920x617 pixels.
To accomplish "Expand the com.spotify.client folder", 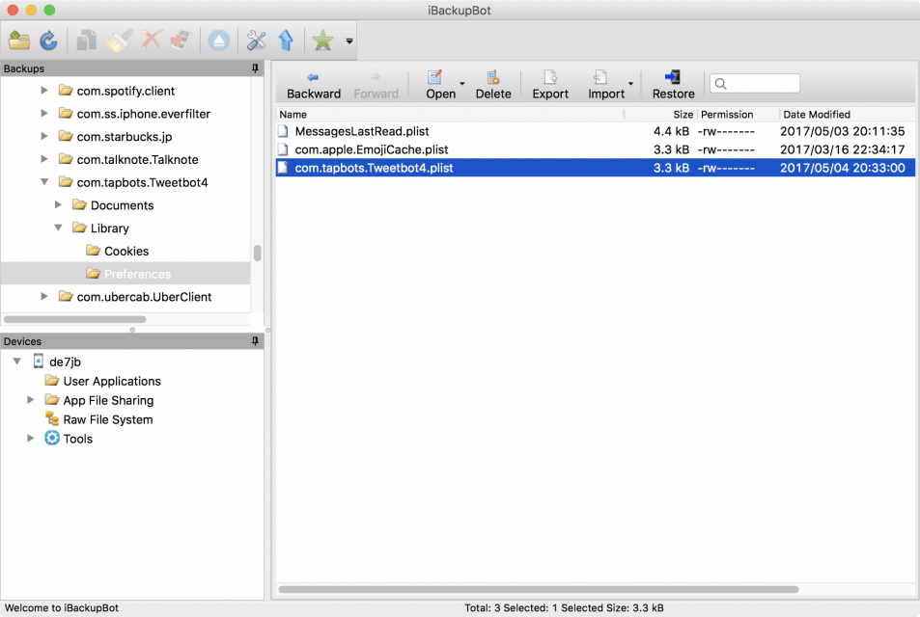I will point(44,91).
